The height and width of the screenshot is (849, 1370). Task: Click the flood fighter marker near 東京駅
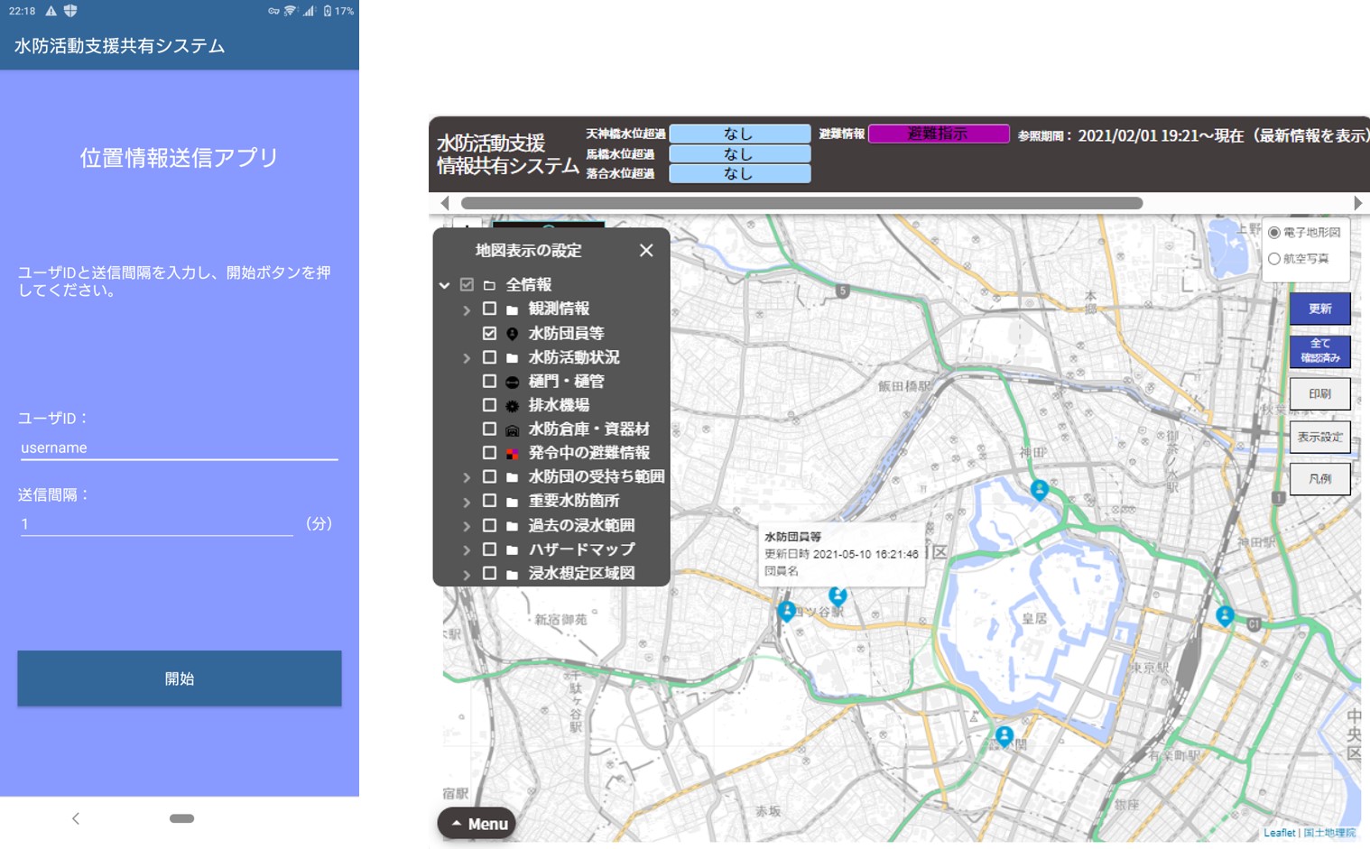(1225, 616)
